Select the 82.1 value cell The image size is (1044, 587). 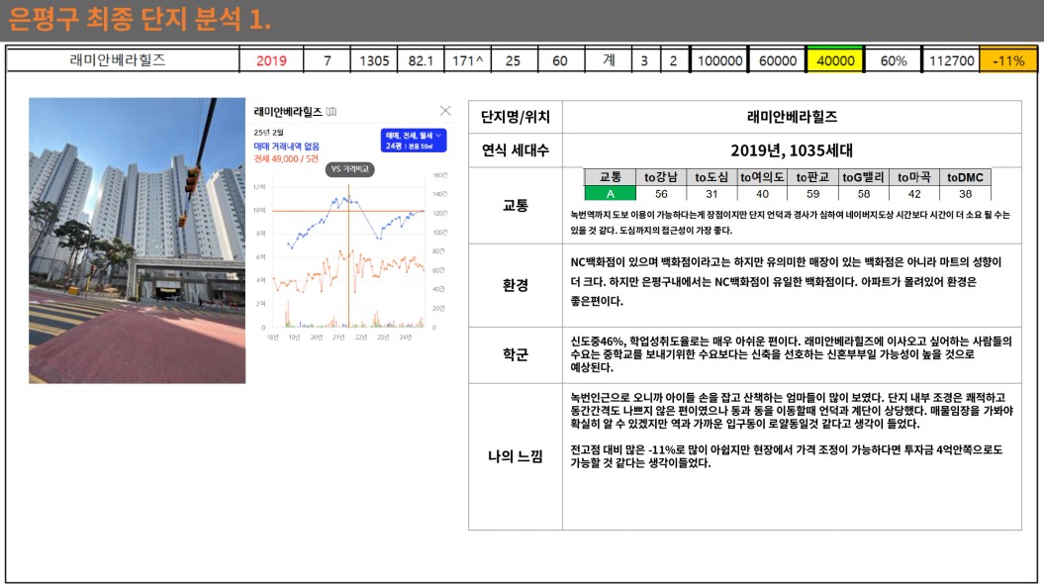tap(421, 60)
